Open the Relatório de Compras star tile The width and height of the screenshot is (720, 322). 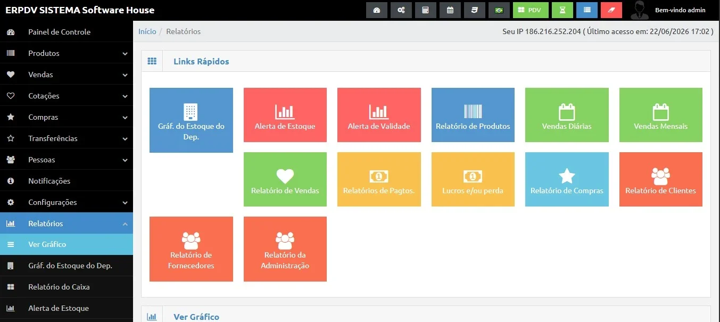click(x=567, y=179)
